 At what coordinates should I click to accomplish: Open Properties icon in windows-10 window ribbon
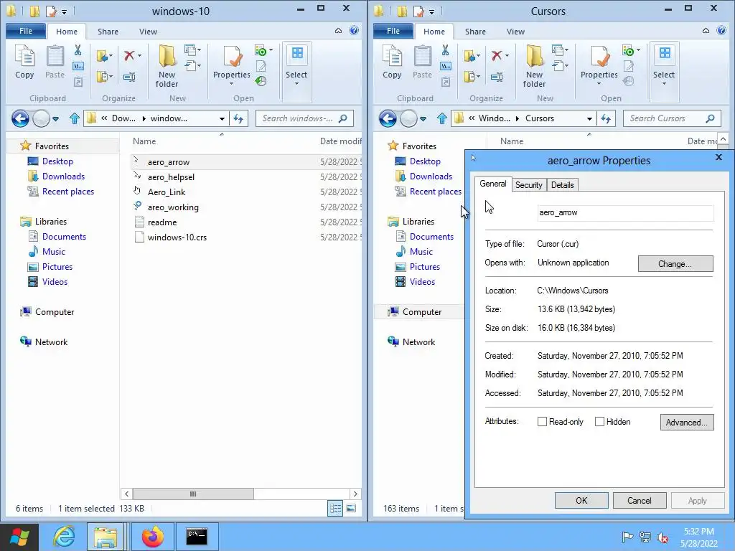pos(232,57)
